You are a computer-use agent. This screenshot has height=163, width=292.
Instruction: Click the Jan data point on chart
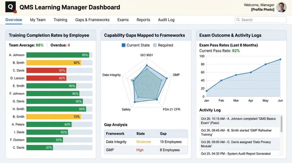click(x=207, y=91)
